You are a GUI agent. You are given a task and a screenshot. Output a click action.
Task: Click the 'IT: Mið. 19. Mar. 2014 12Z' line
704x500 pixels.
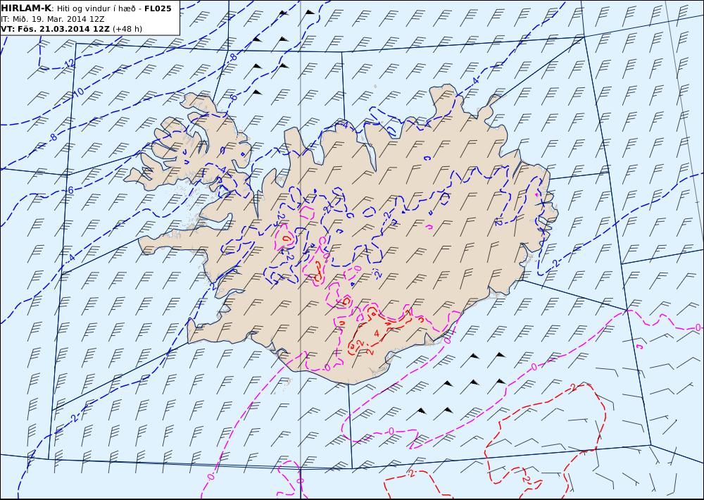pos(53,19)
